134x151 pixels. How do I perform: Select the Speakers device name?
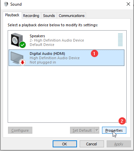coord(37,36)
